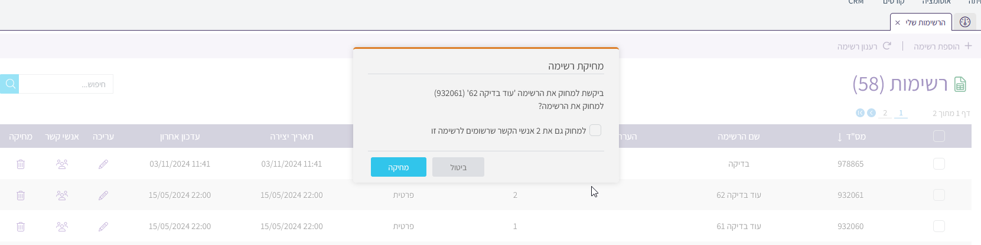Viewport: 981px width, 245px height.
Task: Sort by the מס"ד column arrow
Action: click(840, 137)
